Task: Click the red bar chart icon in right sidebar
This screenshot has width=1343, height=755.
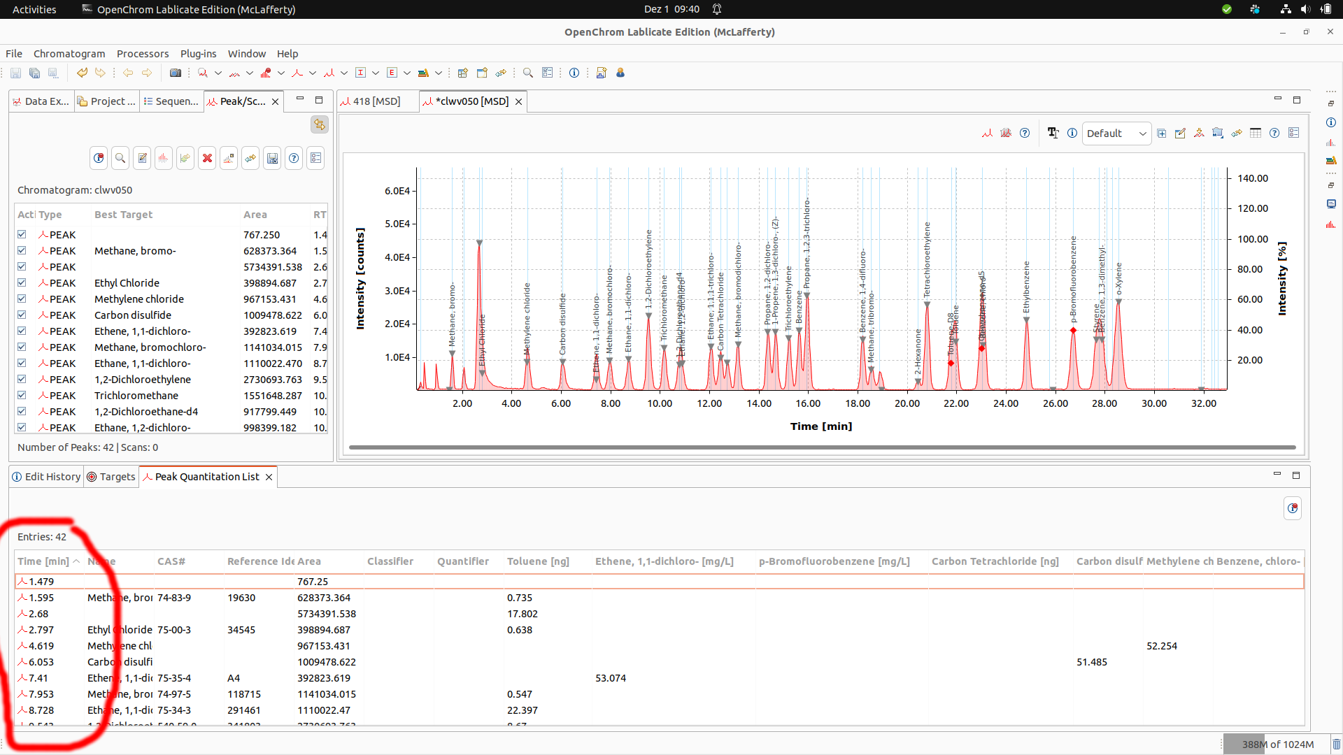Action: [1330, 224]
